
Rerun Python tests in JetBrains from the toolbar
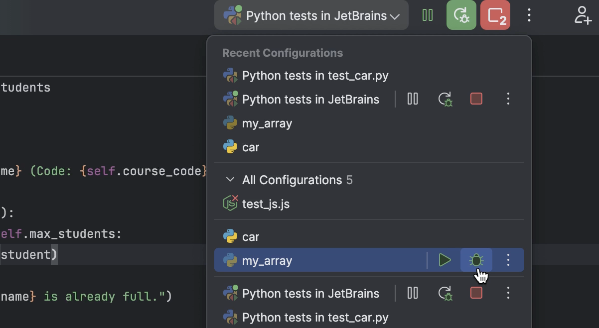pos(461,15)
